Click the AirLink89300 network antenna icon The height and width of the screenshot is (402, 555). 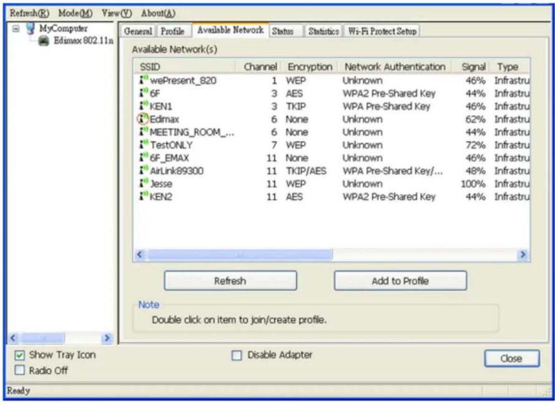click(x=143, y=171)
